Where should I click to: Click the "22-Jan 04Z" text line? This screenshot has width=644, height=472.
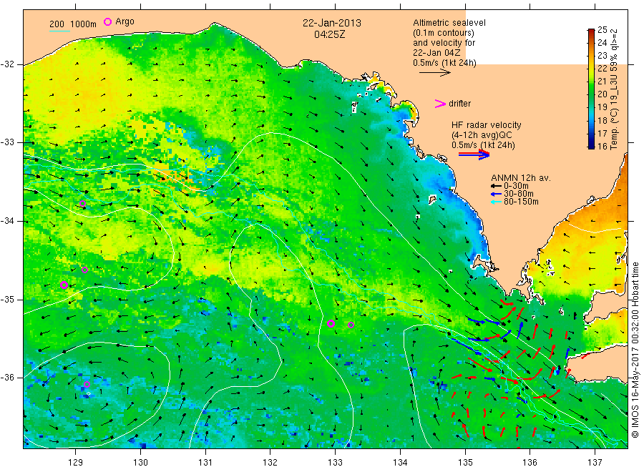click(436, 52)
